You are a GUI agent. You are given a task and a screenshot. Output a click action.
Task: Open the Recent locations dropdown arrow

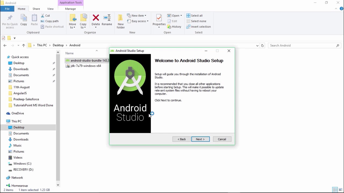tap(18, 46)
